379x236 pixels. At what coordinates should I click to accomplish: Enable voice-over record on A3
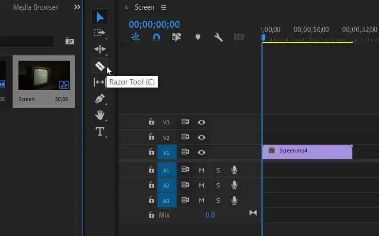point(234,201)
